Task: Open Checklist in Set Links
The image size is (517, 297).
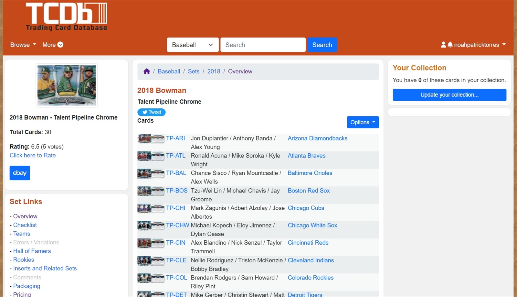Action: [25, 225]
